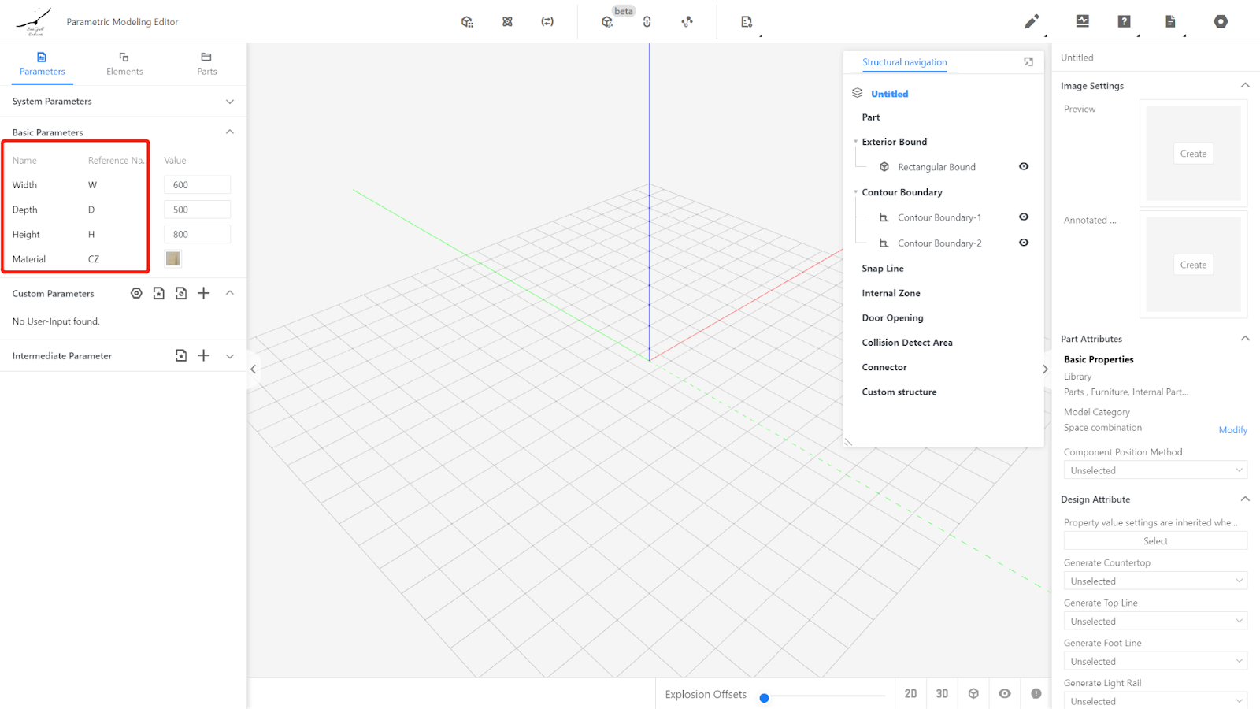Open the help question mark icon
Viewport: 1260px width, 709px height.
click(x=1124, y=22)
